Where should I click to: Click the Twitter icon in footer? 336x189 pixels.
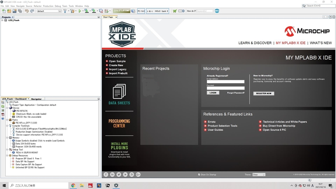pyautogui.click(x=119, y=174)
